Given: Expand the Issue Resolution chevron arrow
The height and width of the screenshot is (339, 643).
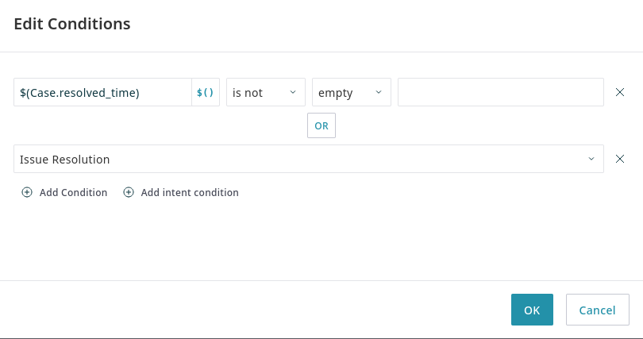Looking at the screenshot, I should (x=591, y=159).
